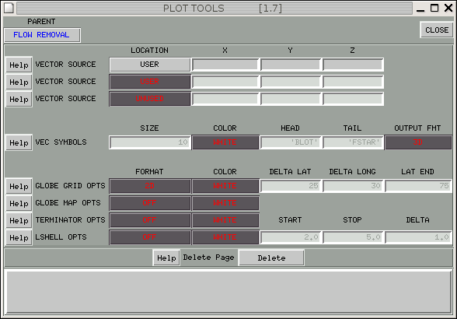This screenshot has width=457, height=319.
Task: Click the HEAD symbol 'BLOT' field
Action: (x=291, y=142)
